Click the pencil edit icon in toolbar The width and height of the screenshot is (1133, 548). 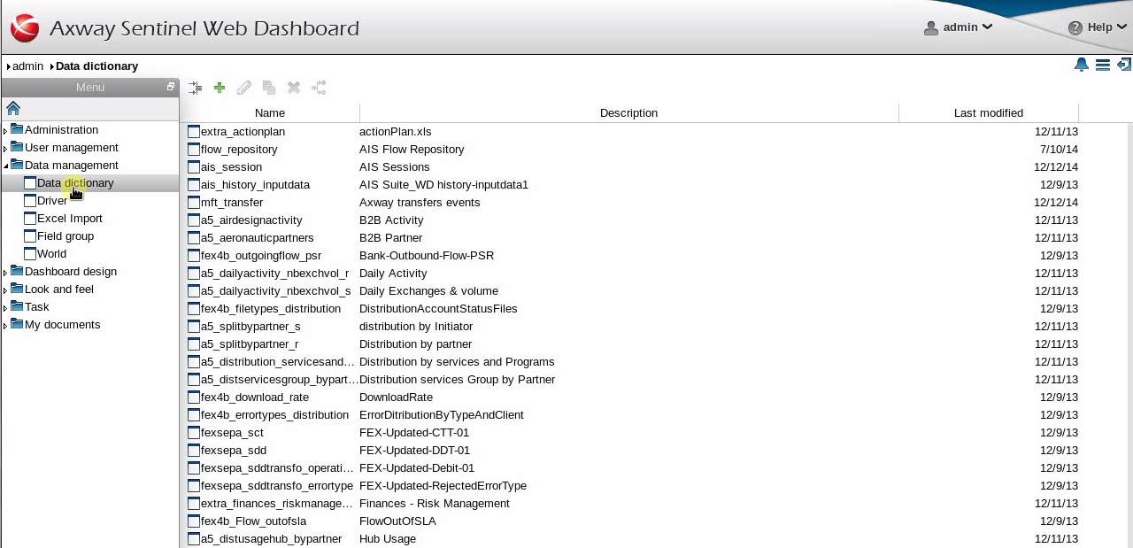(x=244, y=88)
